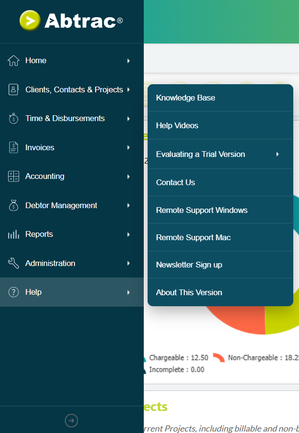The width and height of the screenshot is (299, 433).
Task: Open Invoices menu label
Action: click(x=40, y=147)
